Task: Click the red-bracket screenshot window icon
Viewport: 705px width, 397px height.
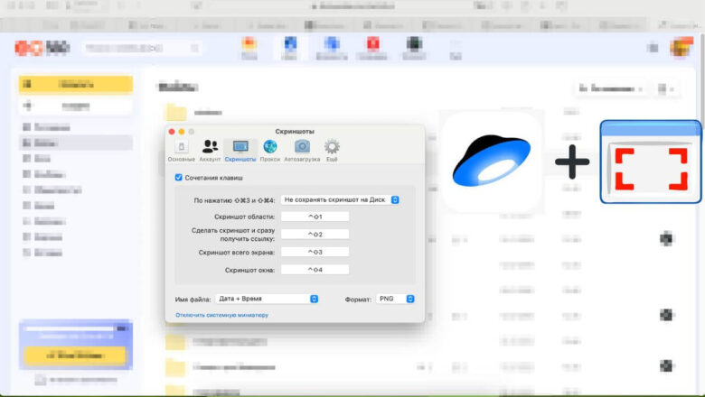Action: pyautogui.click(x=651, y=162)
